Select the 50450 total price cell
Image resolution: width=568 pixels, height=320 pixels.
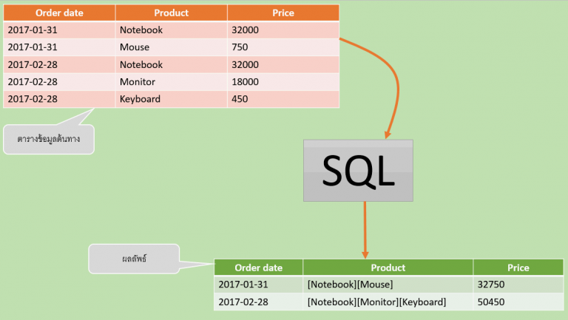[x=518, y=302]
